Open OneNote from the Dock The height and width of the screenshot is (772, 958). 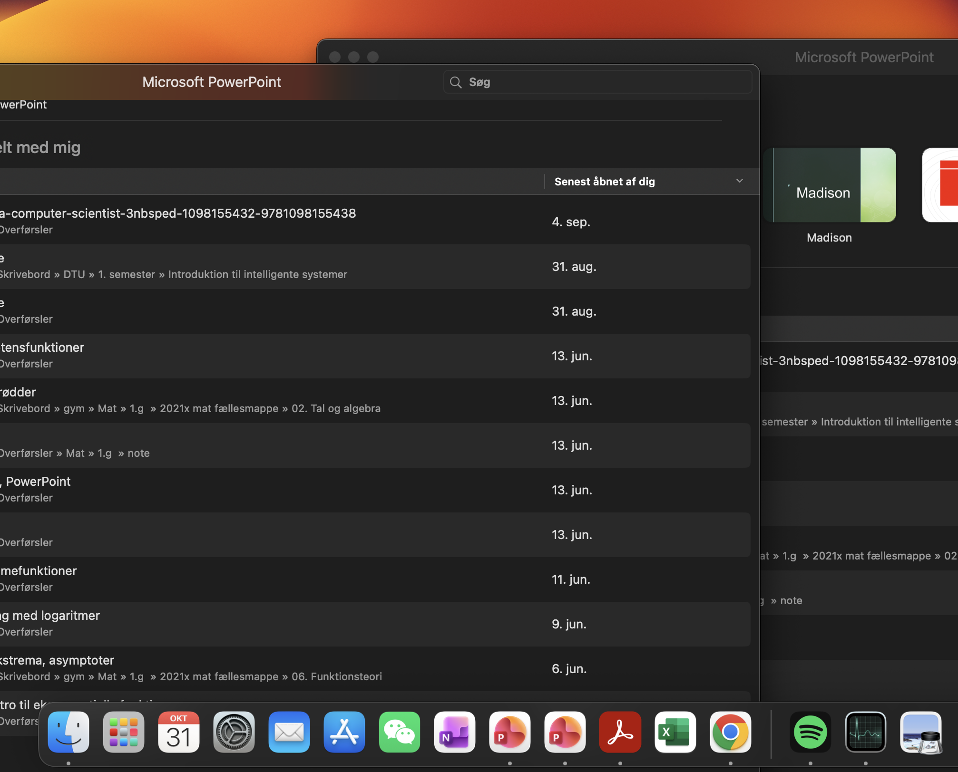click(455, 732)
